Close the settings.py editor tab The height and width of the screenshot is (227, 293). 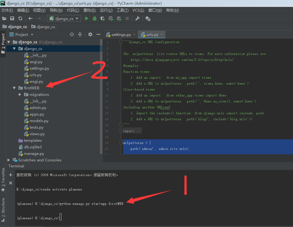coord(134,35)
